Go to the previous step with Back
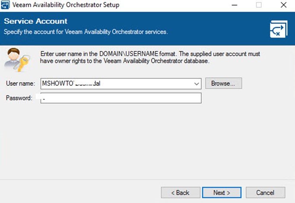Image resolution: width=295 pixels, height=203 pixels. [x=181, y=193]
